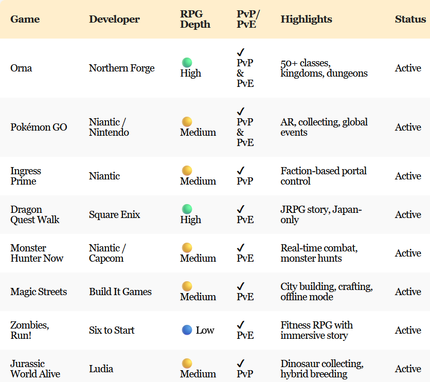Click the Game column header
The width and height of the screenshot is (430, 382).
pyautogui.click(x=25, y=20)
